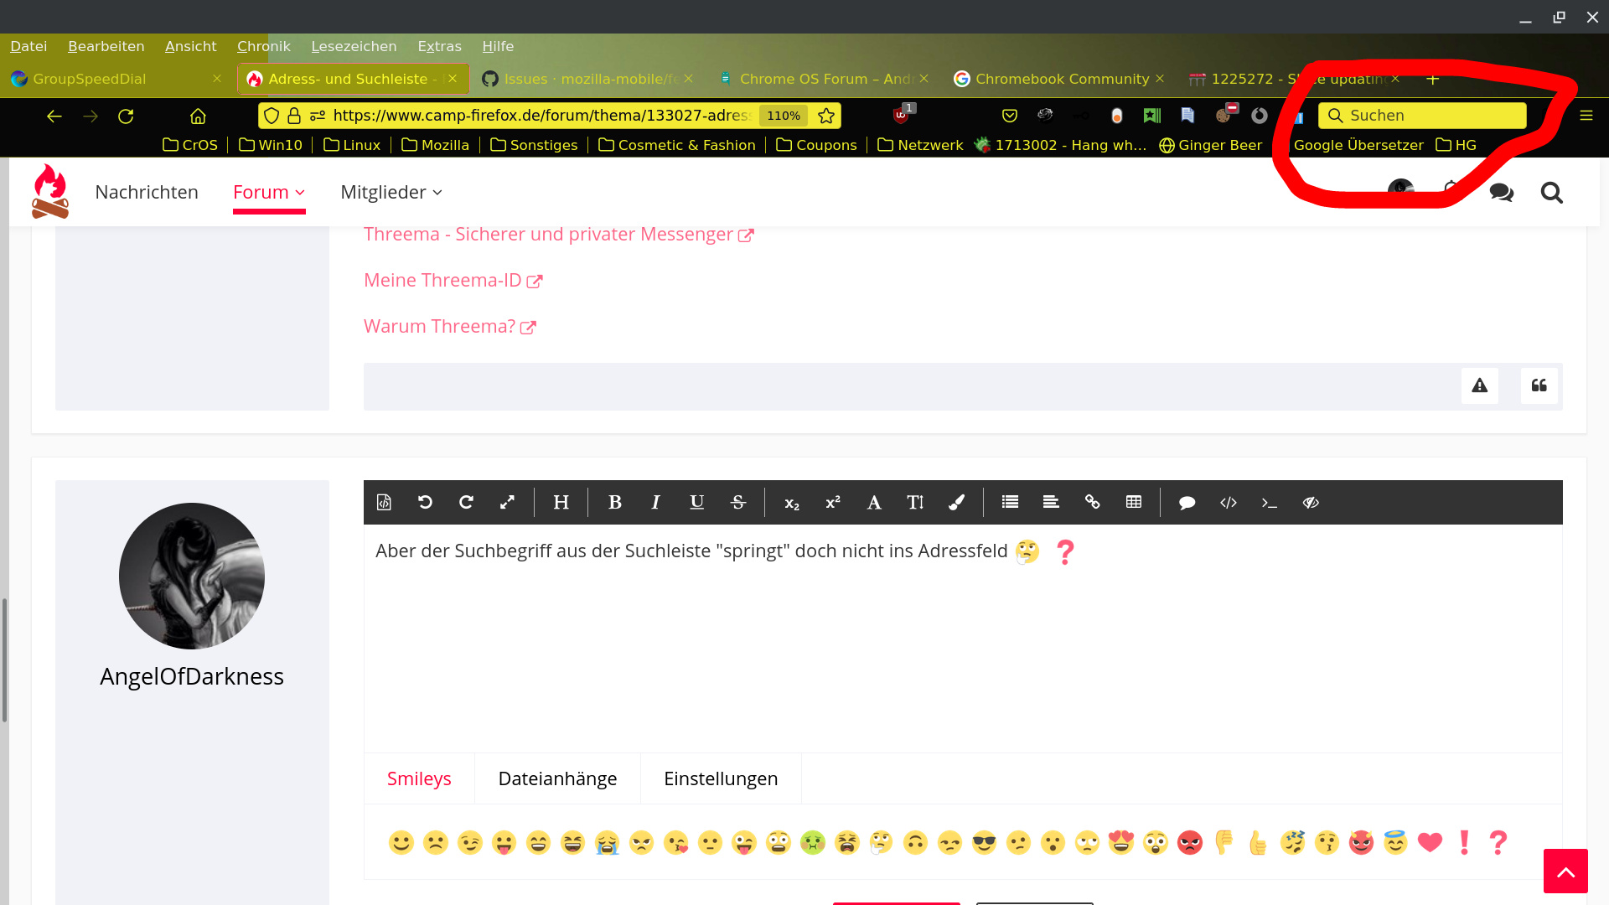This screenshot has height=905, width=1609.
Task: Click the quote post icon
Action: tap(1539, 385)
